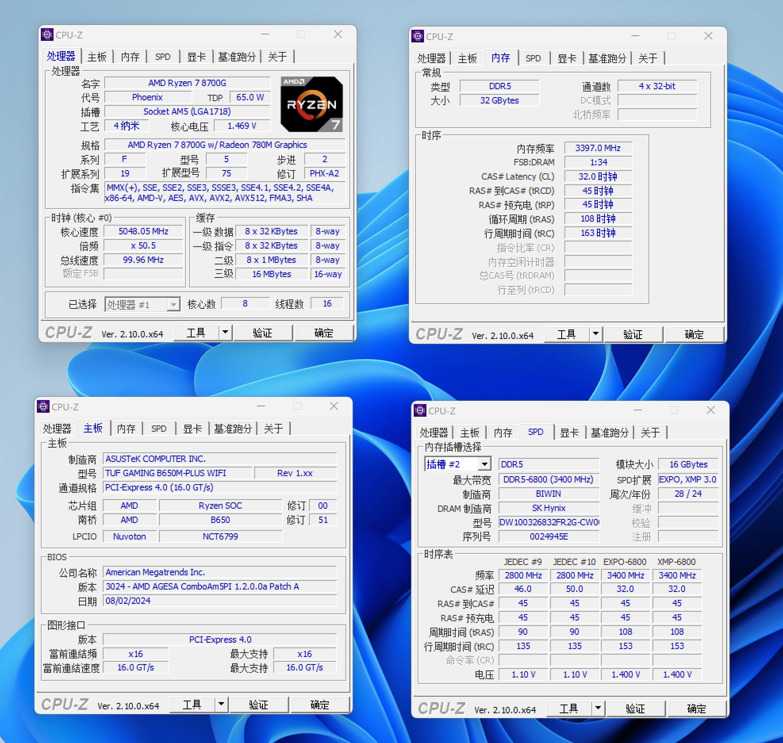The image size is (783, 743).
Task: Click the CPU-Z logo icon in title bar
Action: click(48, 34)
